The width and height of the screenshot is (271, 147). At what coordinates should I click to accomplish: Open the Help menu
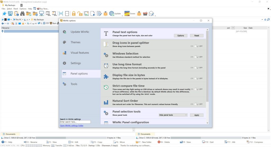(30, 9)
